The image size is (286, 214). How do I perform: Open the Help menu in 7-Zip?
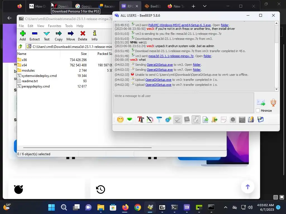80,26
